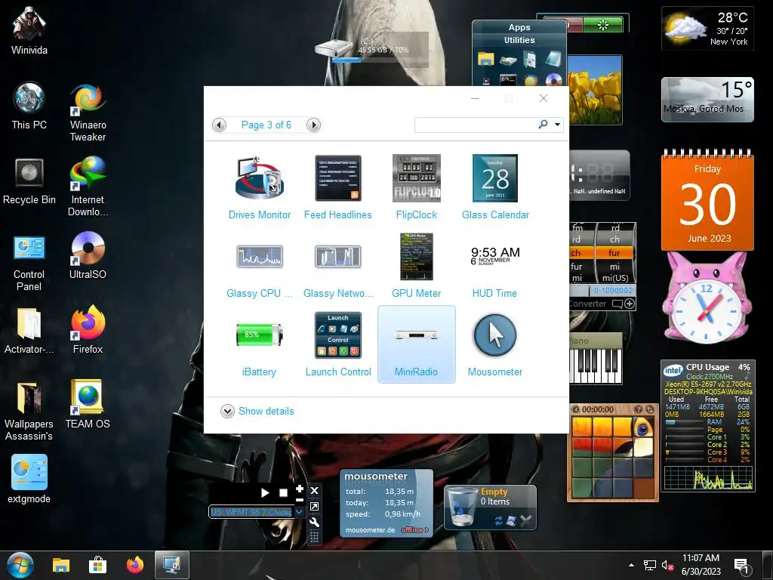This screenshot has height=580, width=773.
Task: Click the green button in top gadget
Action: coord(603,25)
